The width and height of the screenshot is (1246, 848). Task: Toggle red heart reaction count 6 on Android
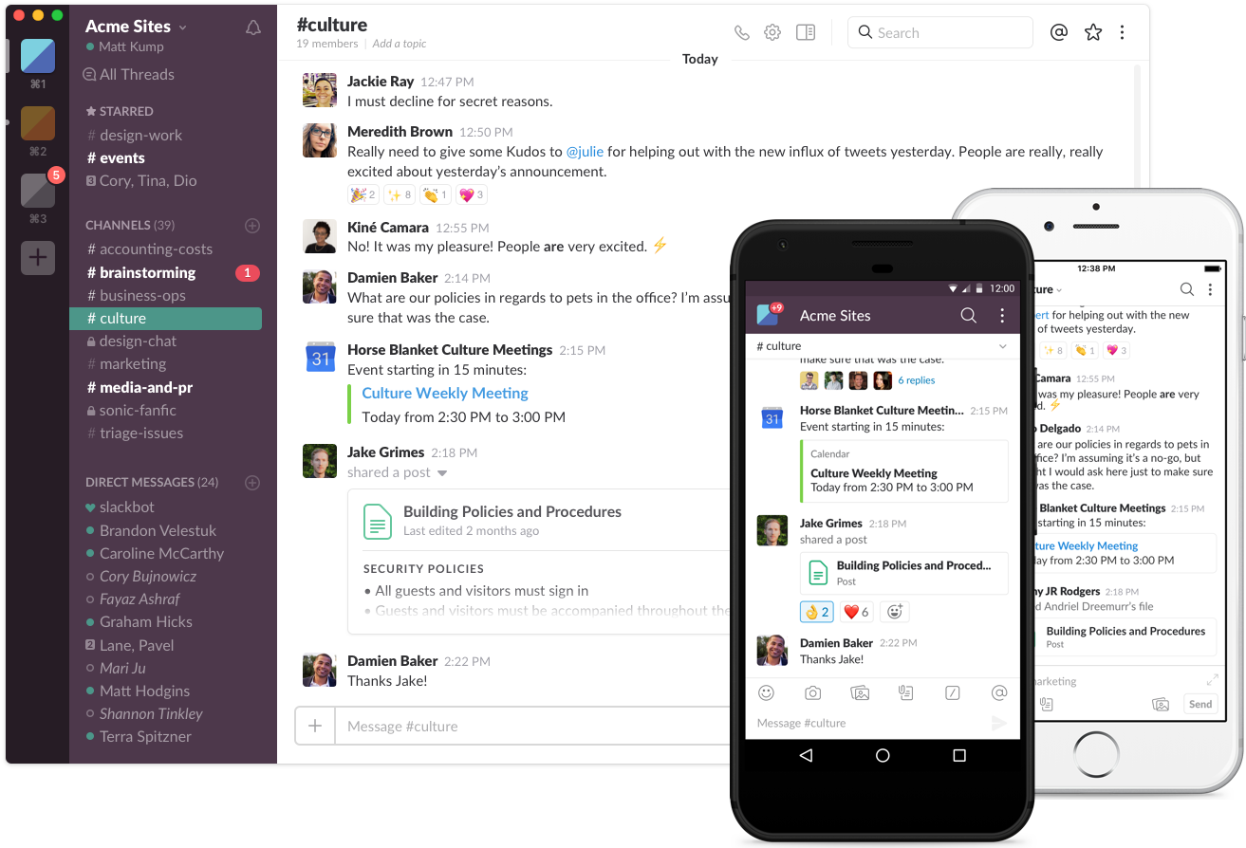click(857, 612)
